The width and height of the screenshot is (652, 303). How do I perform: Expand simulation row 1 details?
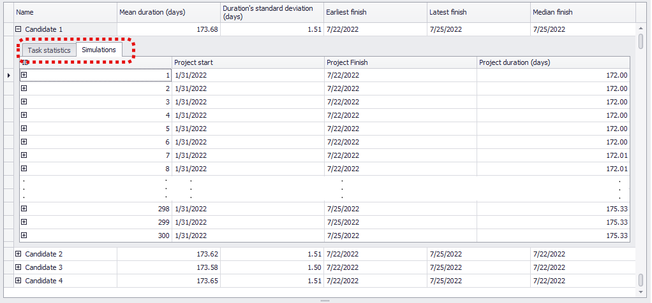click(x=24, y=75)
